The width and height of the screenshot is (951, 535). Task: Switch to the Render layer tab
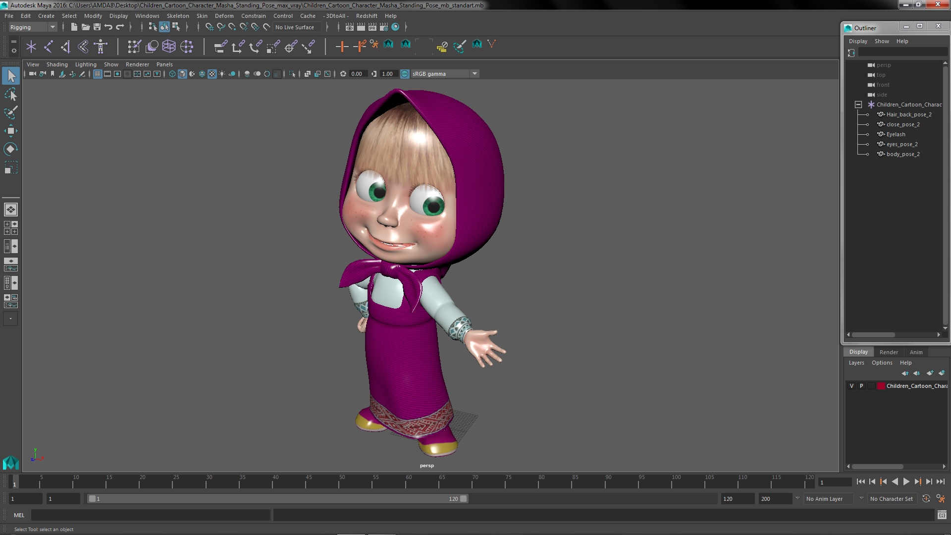pyautogui.click(x=889, y=352)
